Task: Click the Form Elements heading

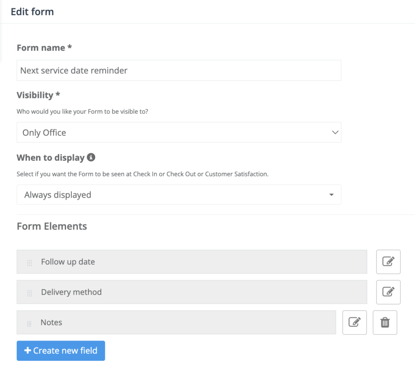Action: coord(52,226)
